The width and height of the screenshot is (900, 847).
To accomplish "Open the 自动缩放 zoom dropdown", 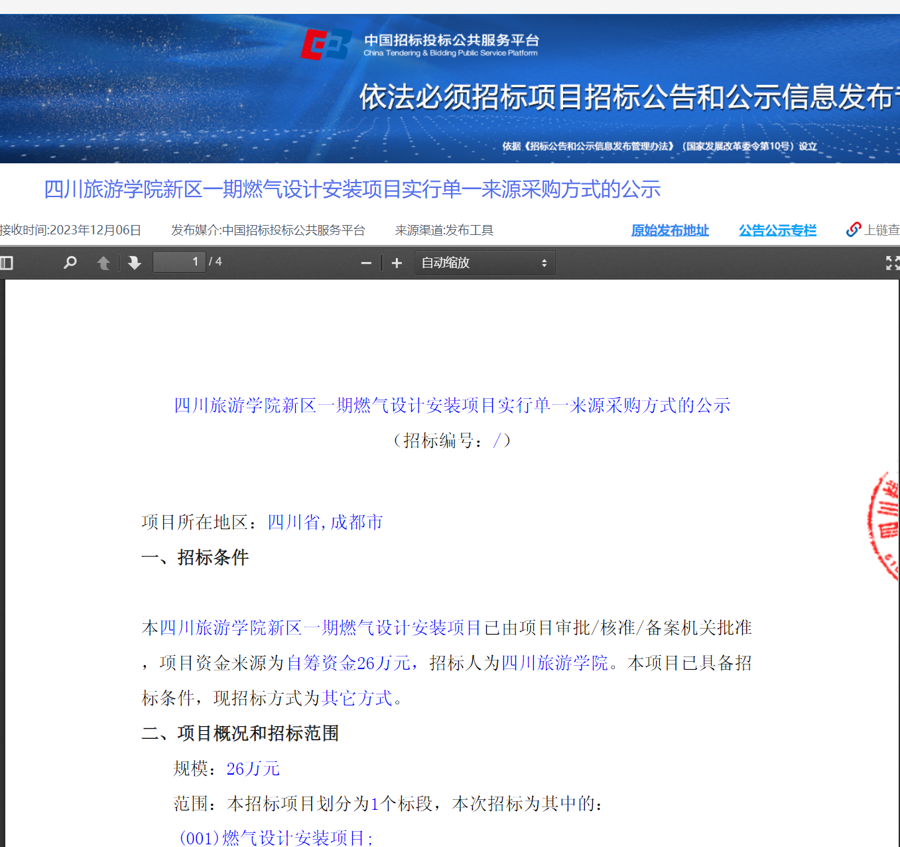I will click(485, 263).
